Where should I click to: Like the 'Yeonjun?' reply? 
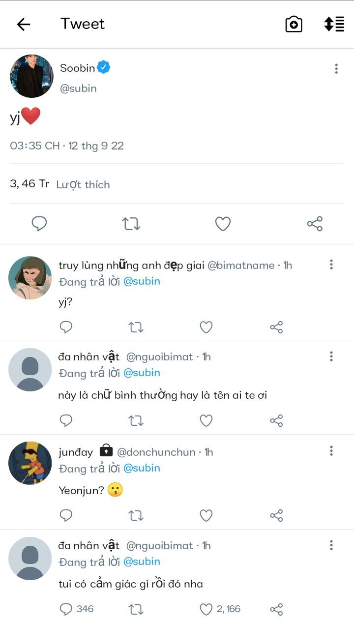[206, 515]
